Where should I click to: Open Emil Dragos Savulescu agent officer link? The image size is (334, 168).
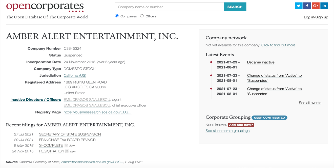pos(87,100)
